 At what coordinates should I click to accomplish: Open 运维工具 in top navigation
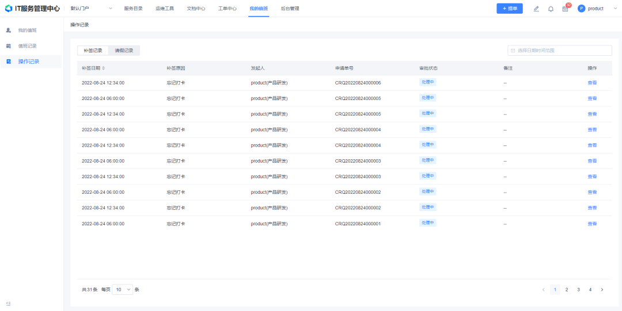click(165, 8)
